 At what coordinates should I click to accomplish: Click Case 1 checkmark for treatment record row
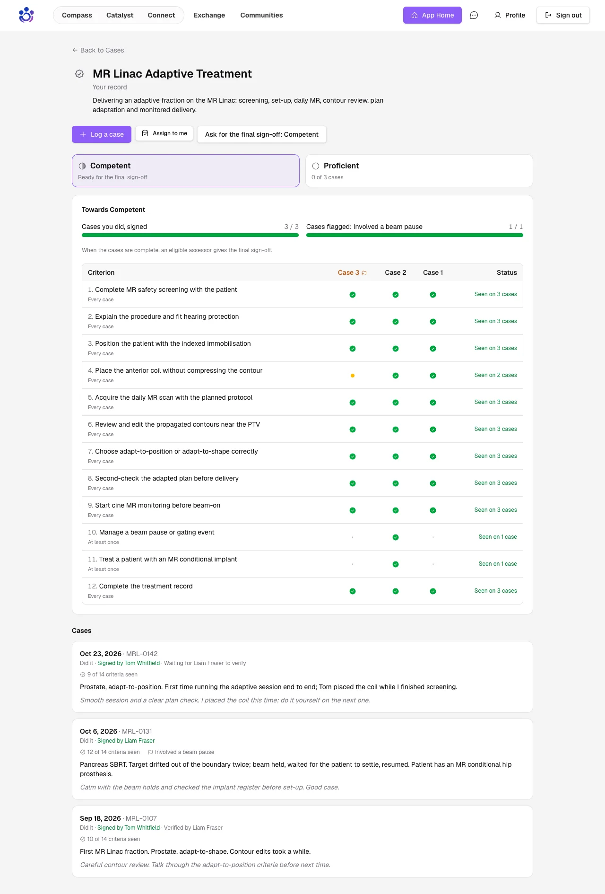433,591
